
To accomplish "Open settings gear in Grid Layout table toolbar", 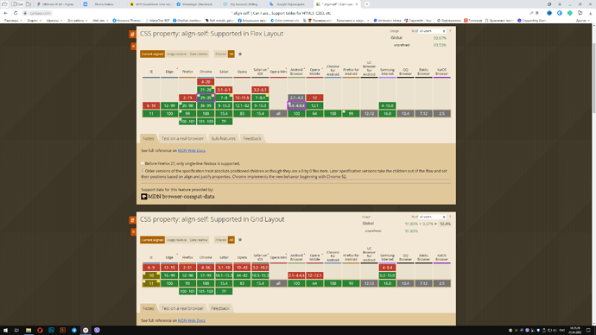I will coord(240,240).
